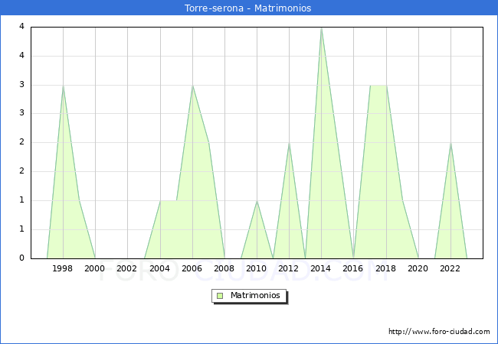Click the 'Matrimonios' legend label
The image size is (498, 344).
point(255,295)
